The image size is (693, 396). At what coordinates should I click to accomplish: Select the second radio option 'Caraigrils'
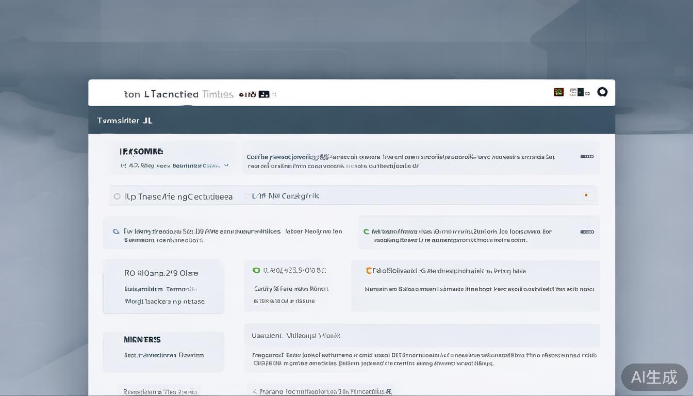(248, 196)
